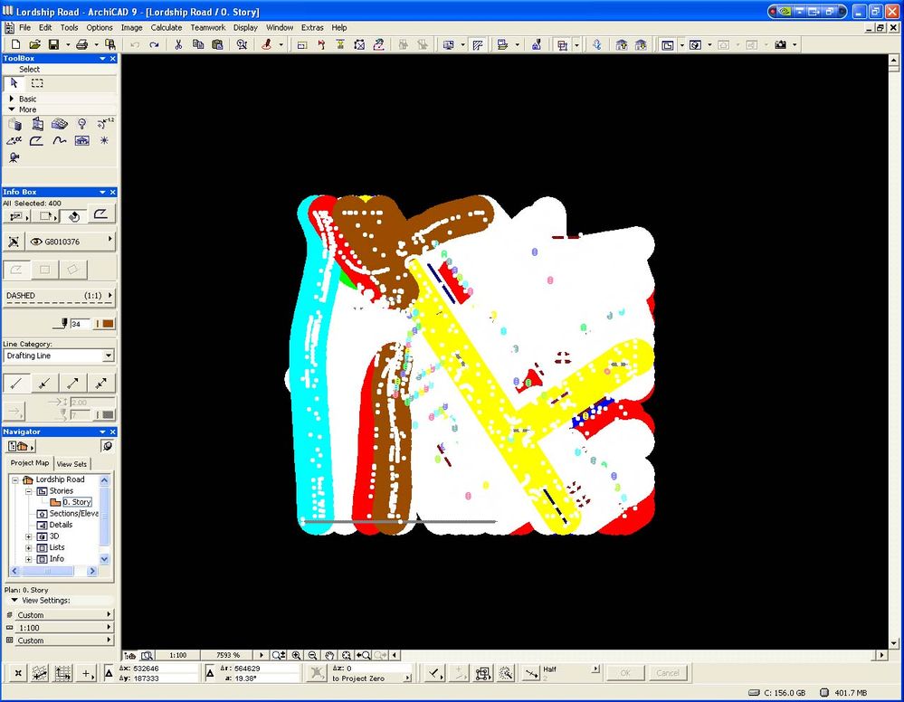Select the Spline tool under More tools
The image size is (904, 702).
point(60,140)
